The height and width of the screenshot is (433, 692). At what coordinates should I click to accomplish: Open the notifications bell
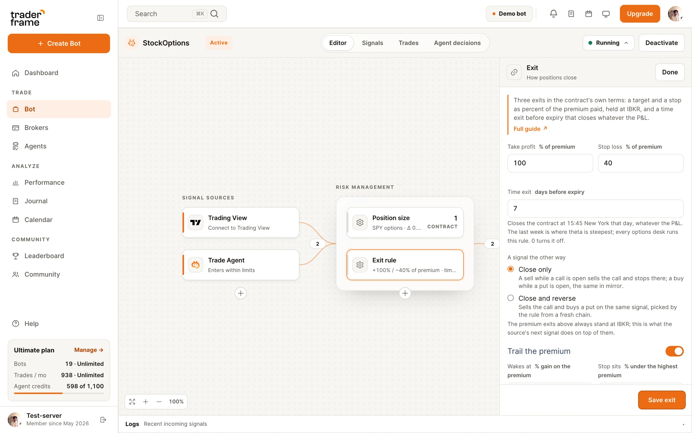553,14
